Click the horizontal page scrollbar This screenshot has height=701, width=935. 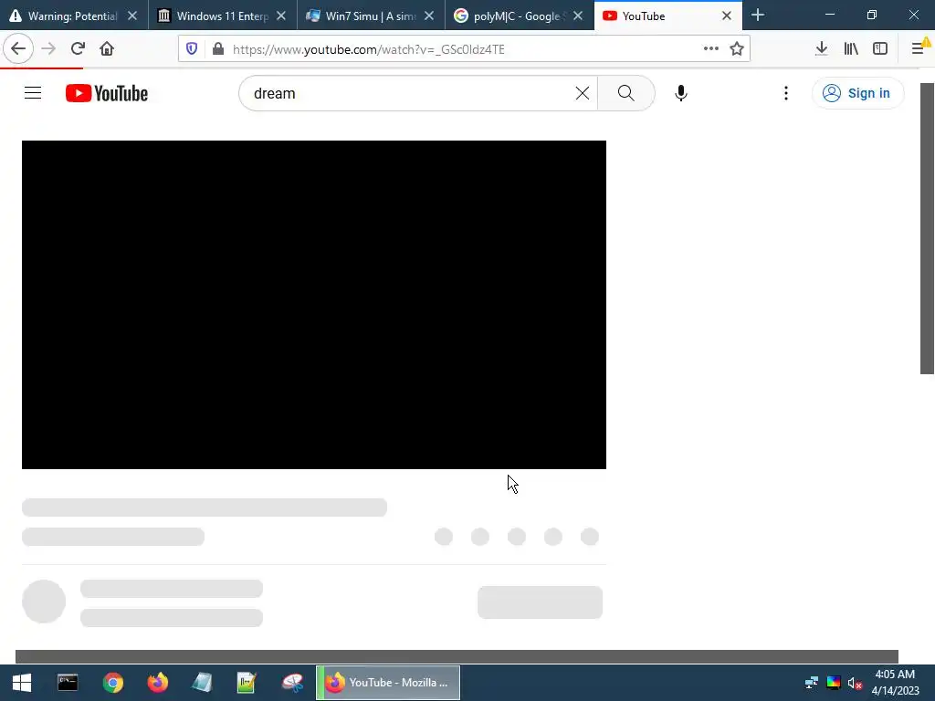click(457, 656)
